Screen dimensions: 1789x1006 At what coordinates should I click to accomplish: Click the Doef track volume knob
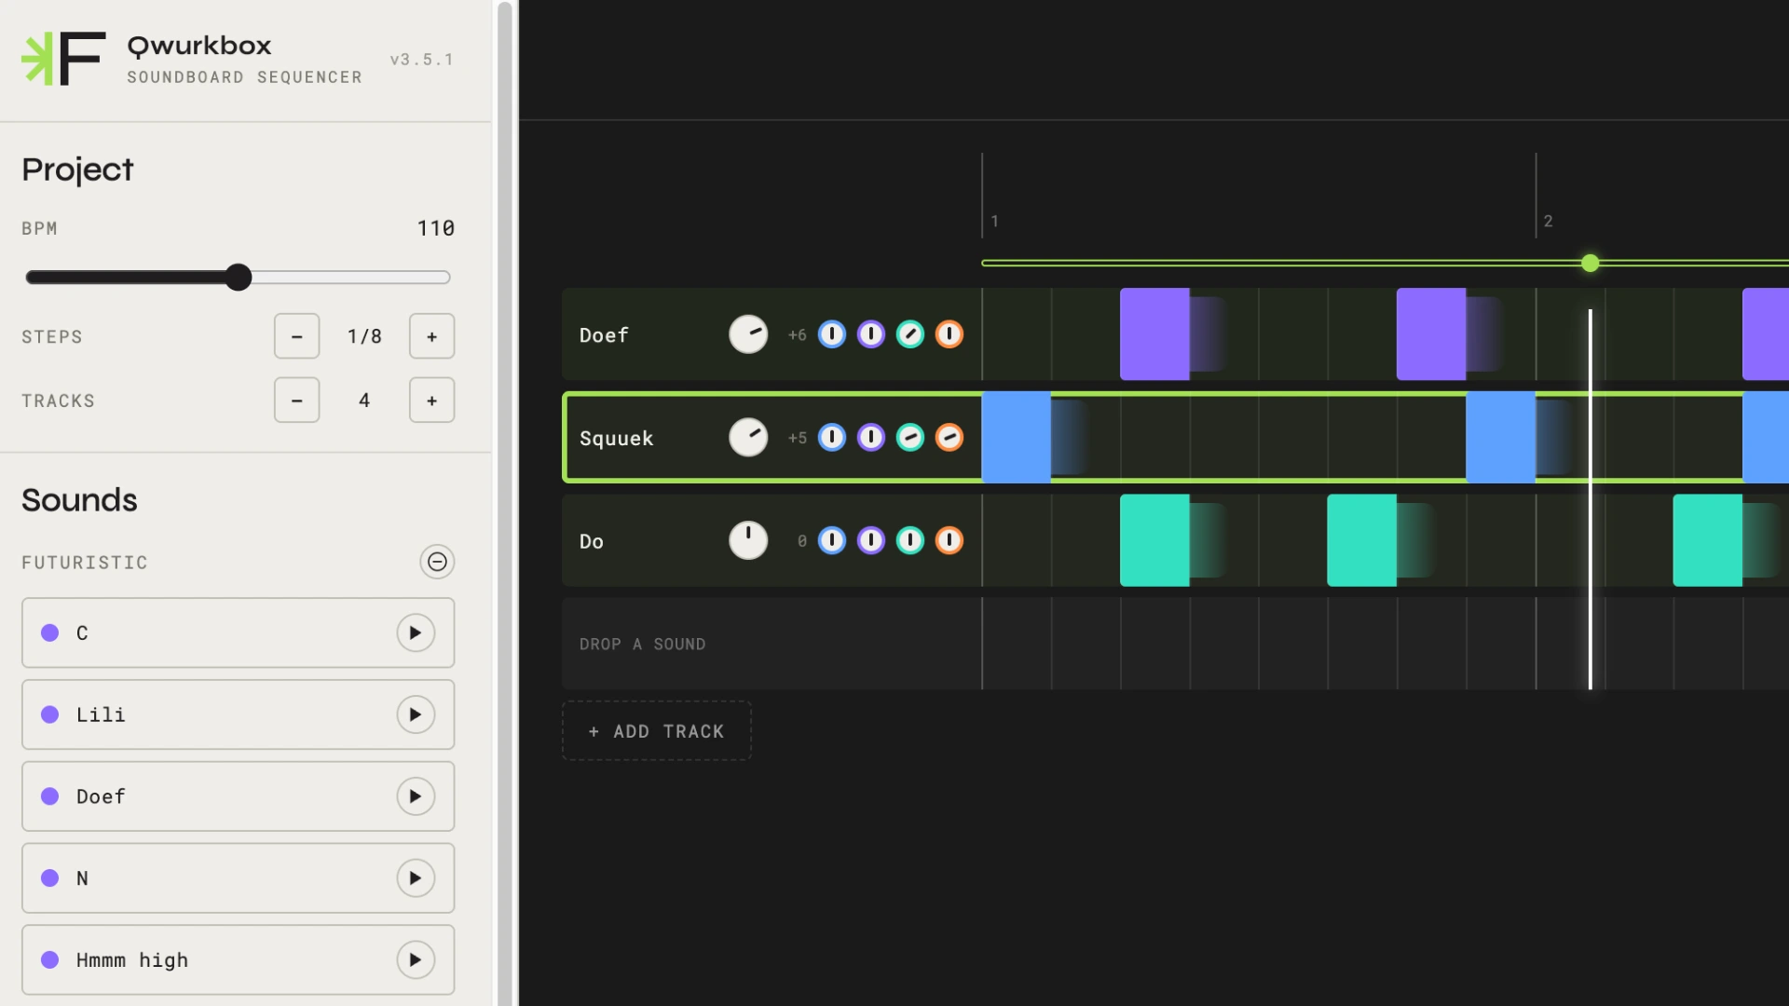click(x=748, y=334)
